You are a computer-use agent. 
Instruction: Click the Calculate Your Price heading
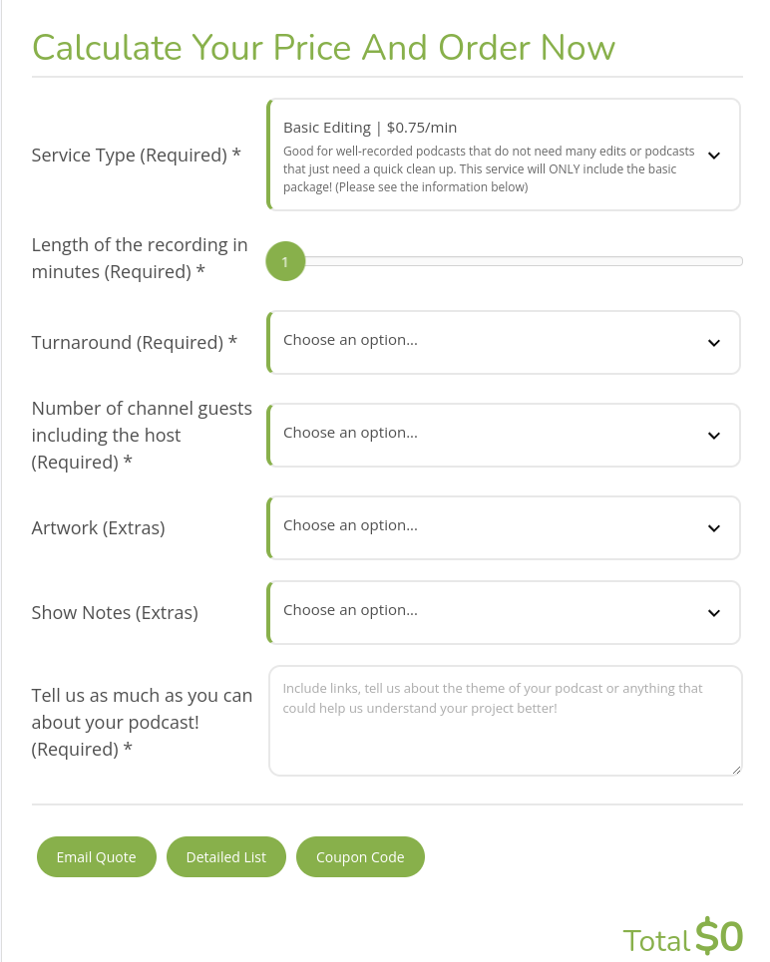pyautogui.click(x=323, y=47)
